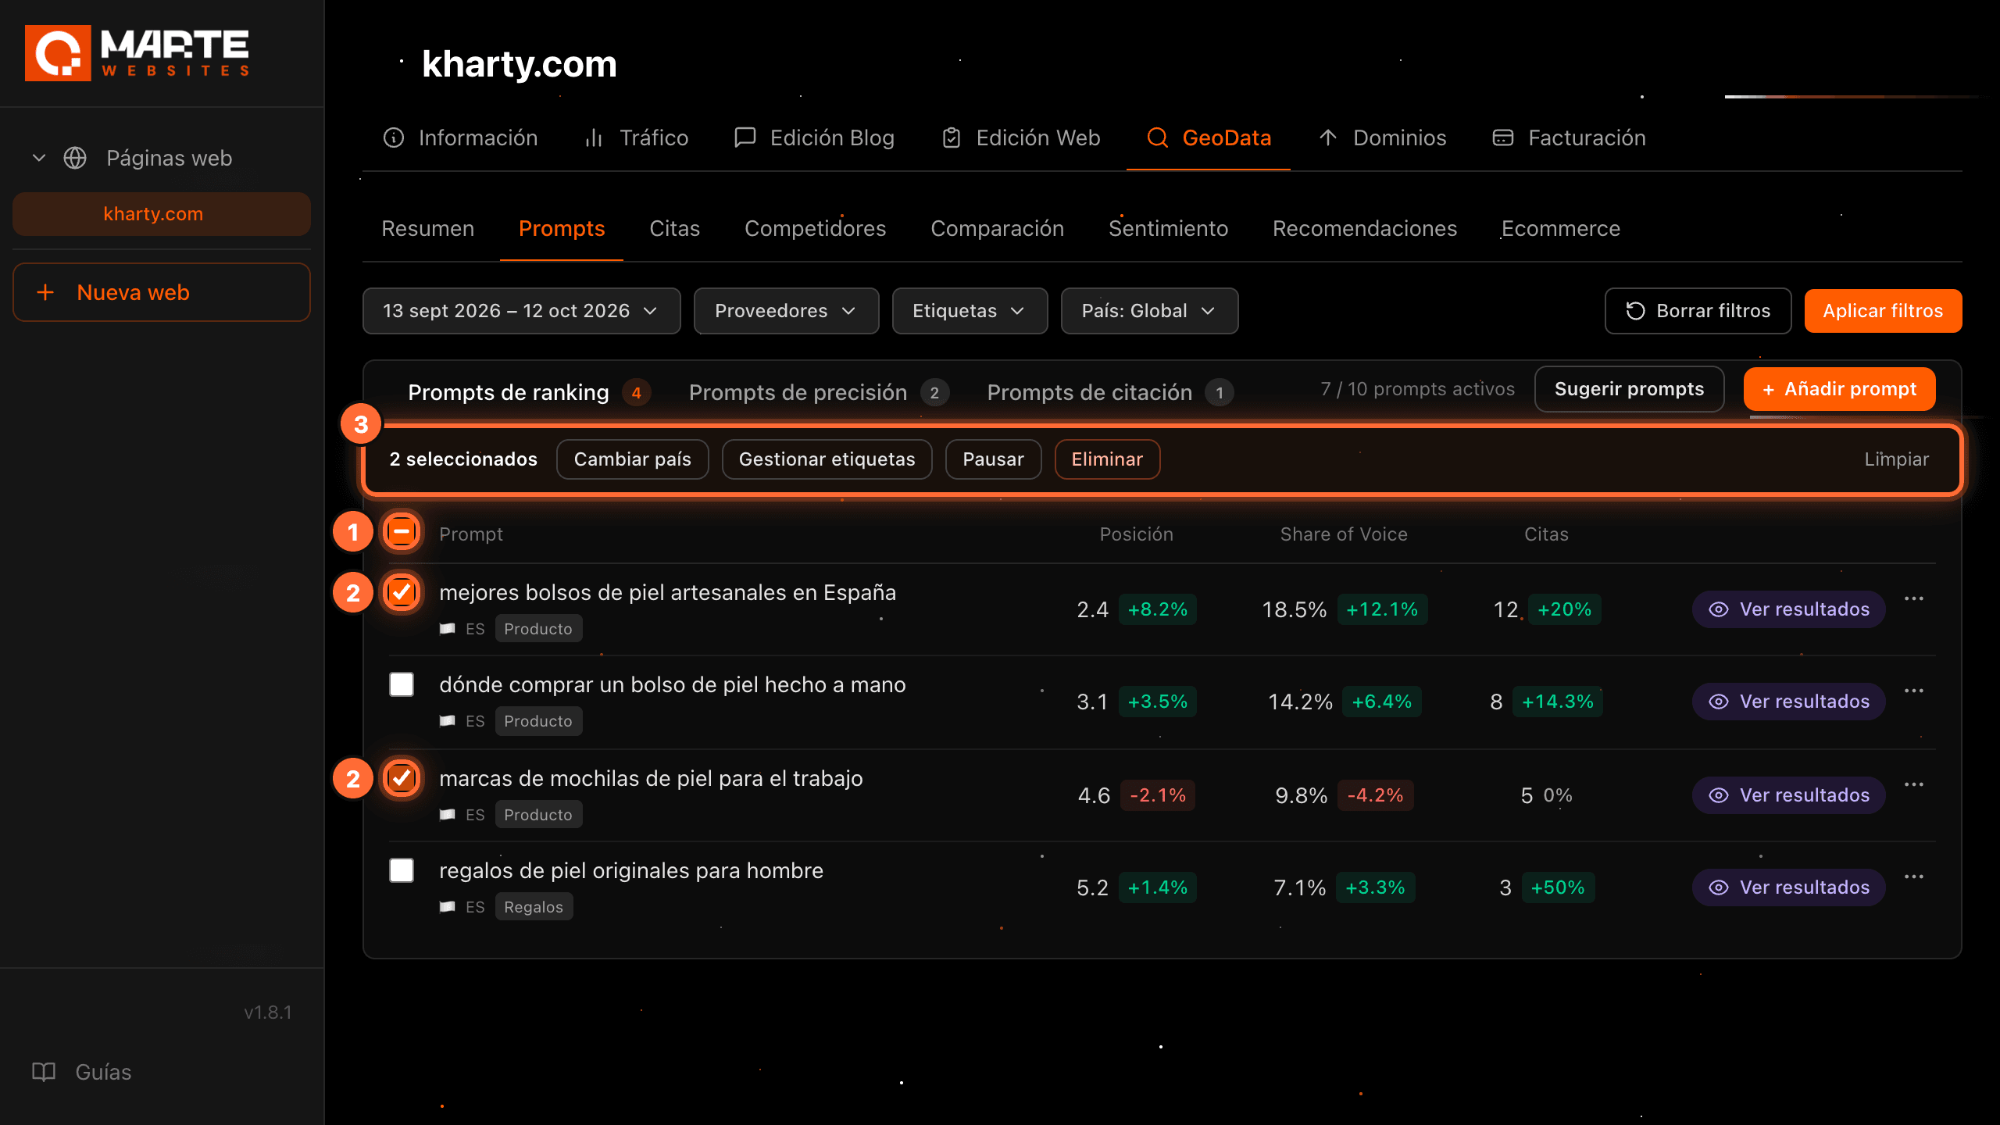Click the Tráfico bar chart icon
Image resolution: width=2000 pixels, height=1125 pixels.
coord(594,137)
